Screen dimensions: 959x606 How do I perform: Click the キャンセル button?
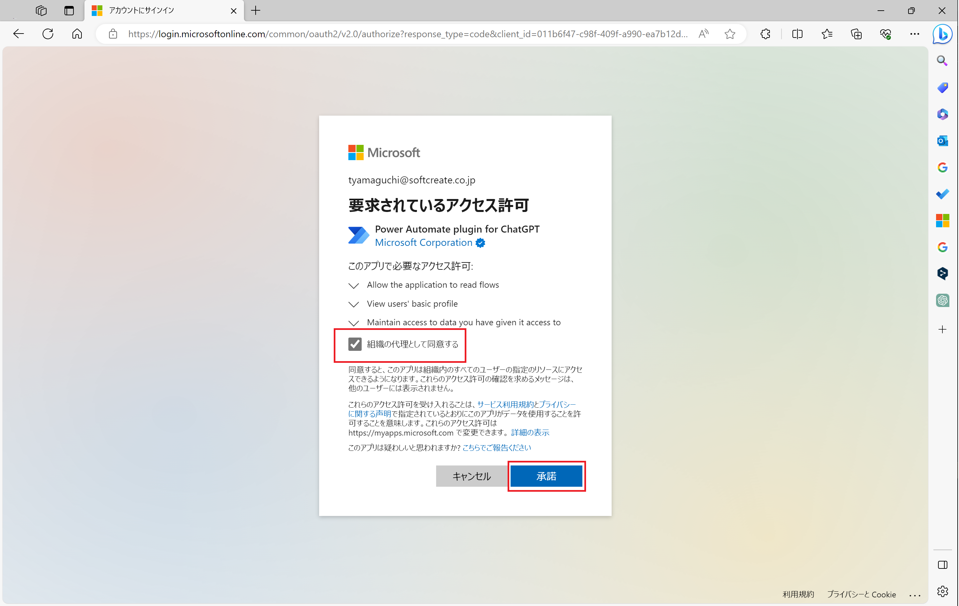(472, 476)
